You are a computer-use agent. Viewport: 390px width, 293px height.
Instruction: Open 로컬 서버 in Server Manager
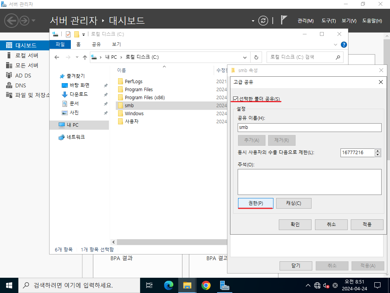pyautogui.click(x=27, y=55)
